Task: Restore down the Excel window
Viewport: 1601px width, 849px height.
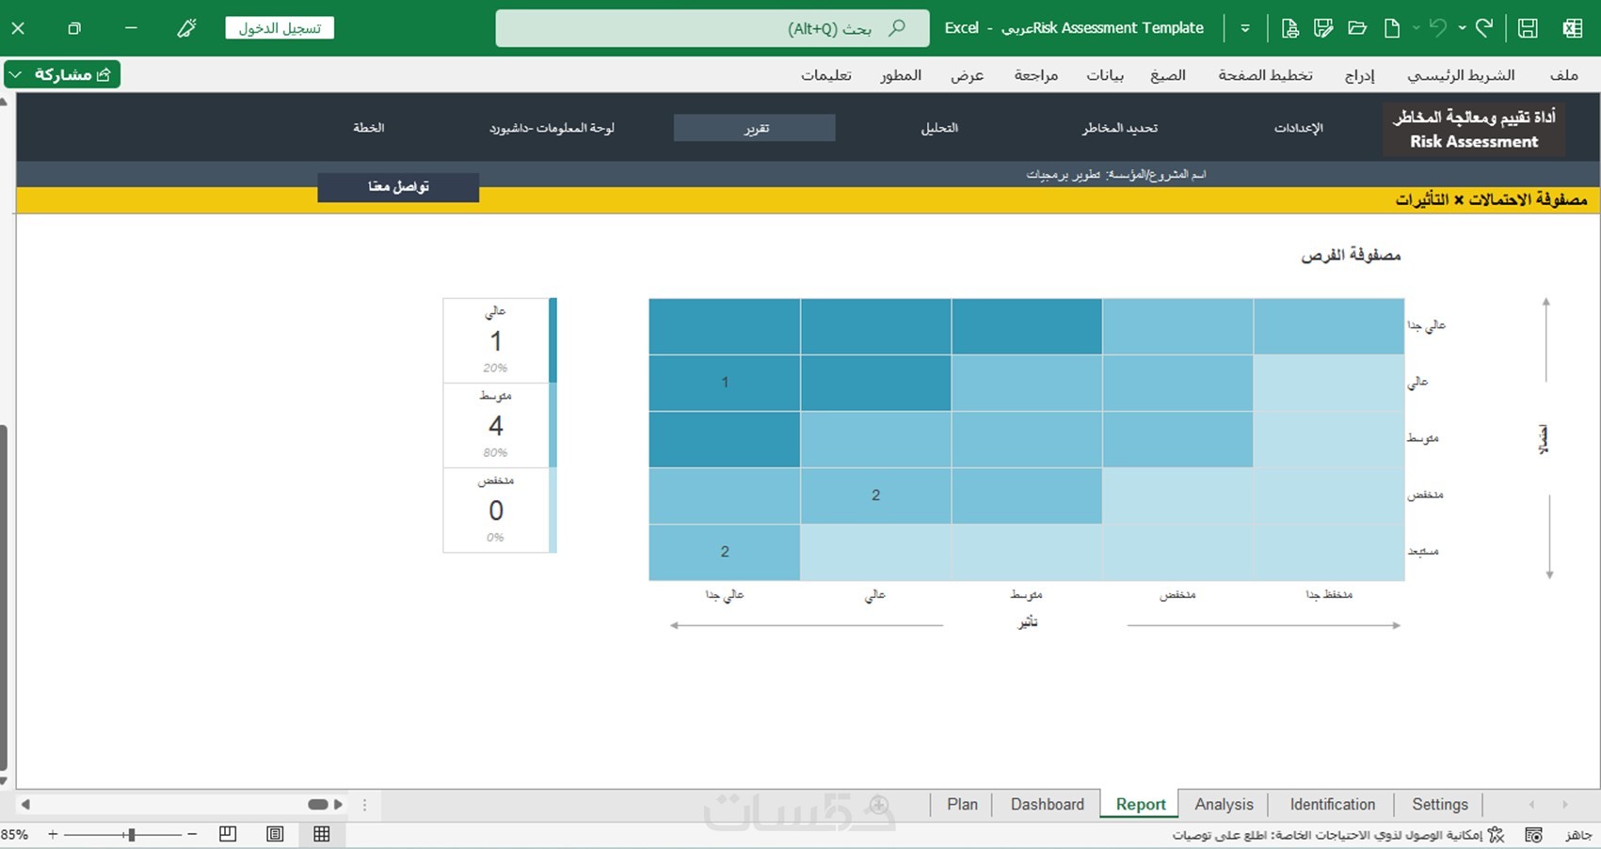Action: (x=74, y=28)
